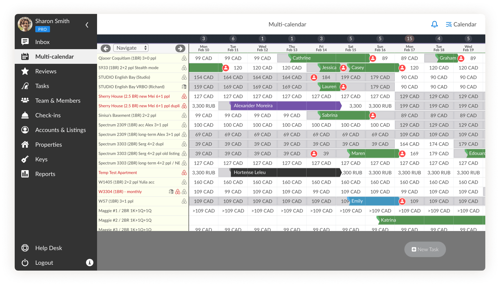Click the Help Desk lifebuoy icon
The image size is (500, 286).
[x=25, y=248]
